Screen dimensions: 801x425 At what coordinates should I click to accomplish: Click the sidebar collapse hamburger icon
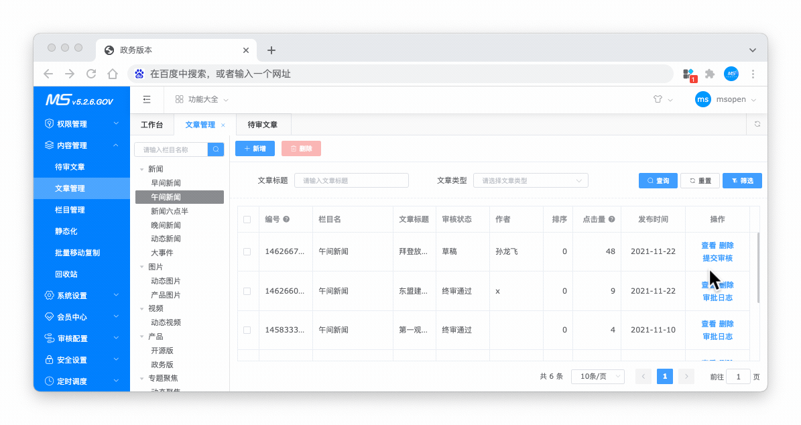pyautogui.click(x=147, y=99)
